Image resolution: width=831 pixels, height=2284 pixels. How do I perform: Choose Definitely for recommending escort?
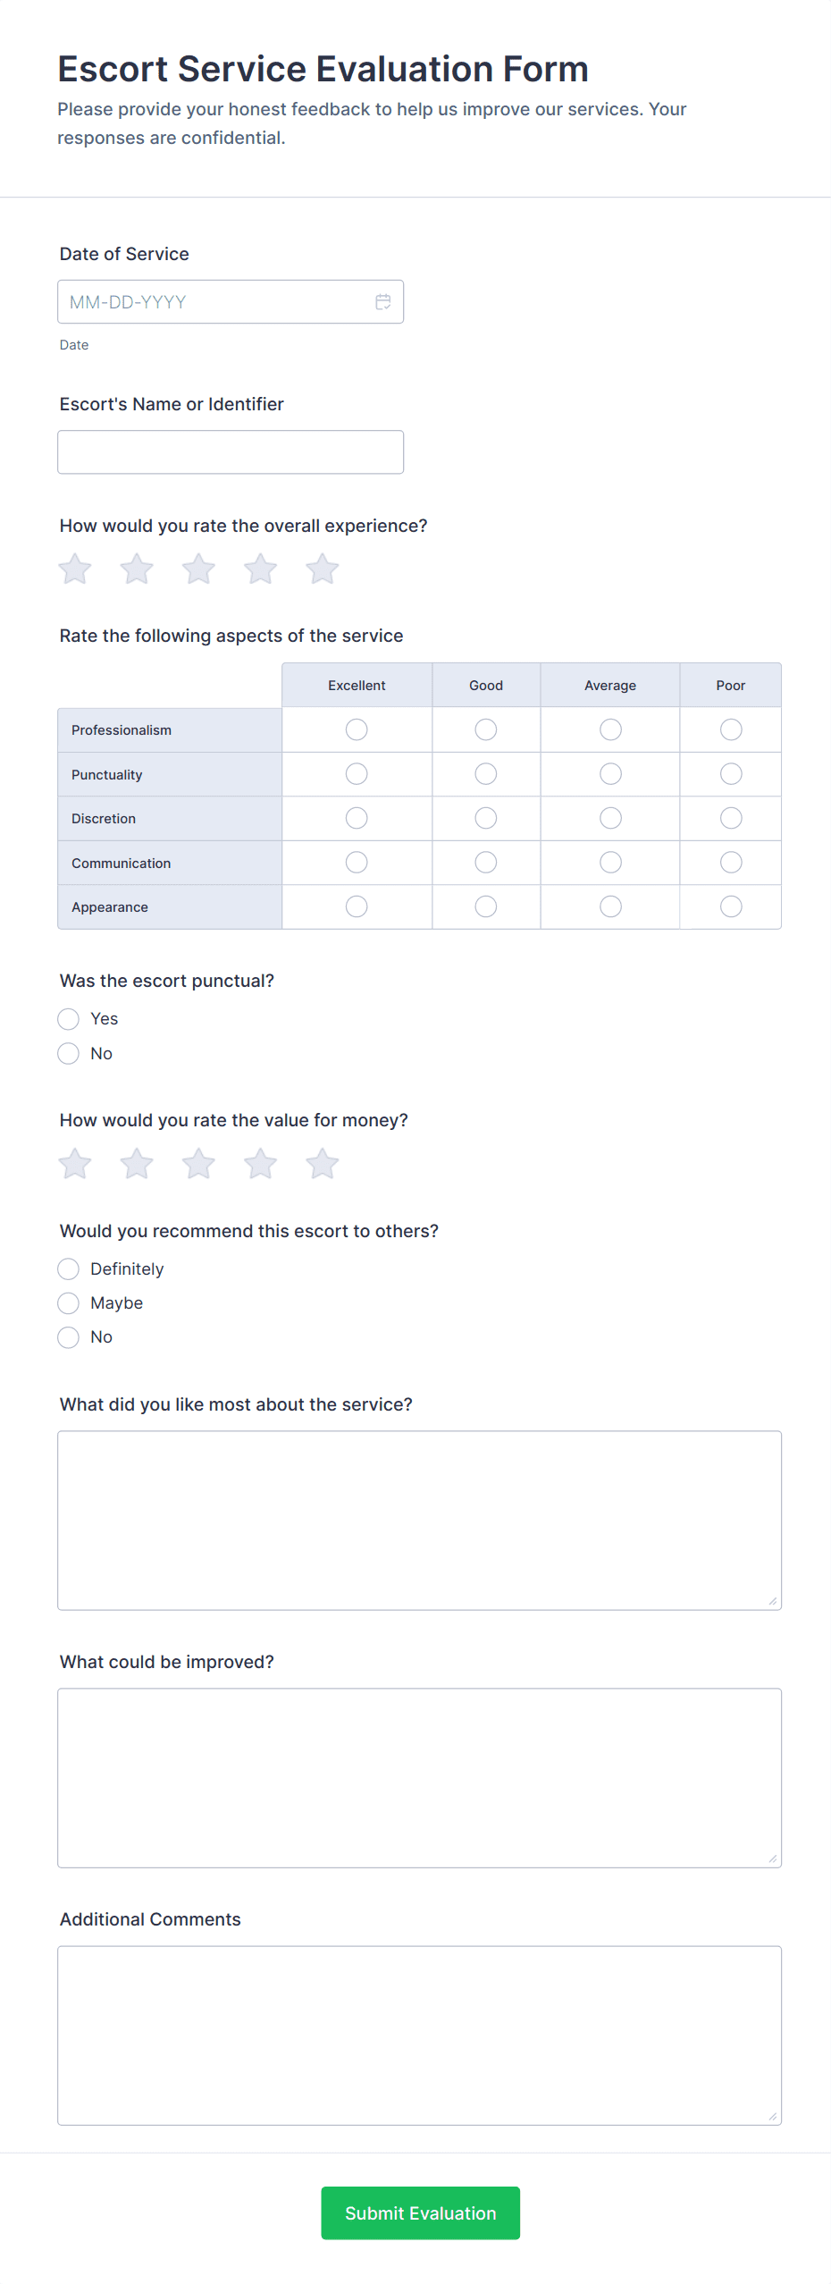tap(68, 1269)
